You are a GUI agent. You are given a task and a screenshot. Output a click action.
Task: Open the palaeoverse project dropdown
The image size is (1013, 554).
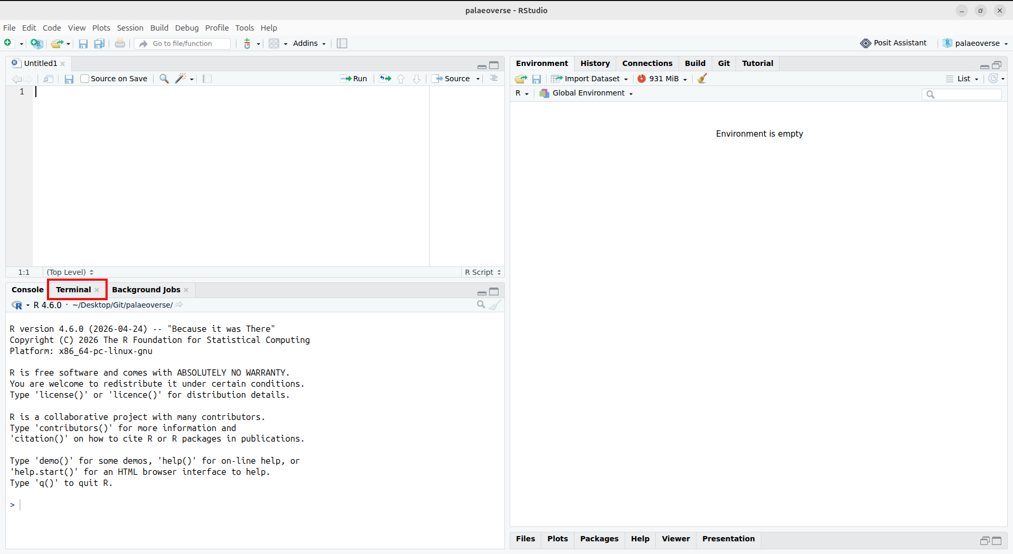click(x=976, y=43)
